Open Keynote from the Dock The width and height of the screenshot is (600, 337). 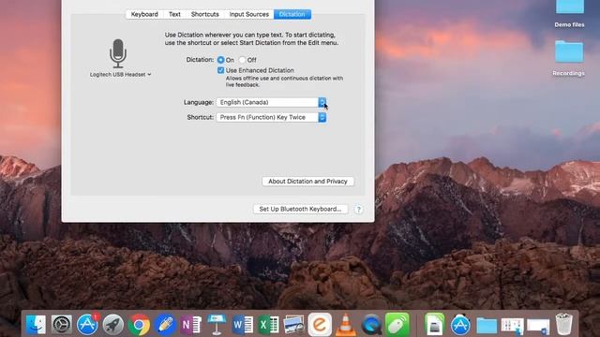217,325
